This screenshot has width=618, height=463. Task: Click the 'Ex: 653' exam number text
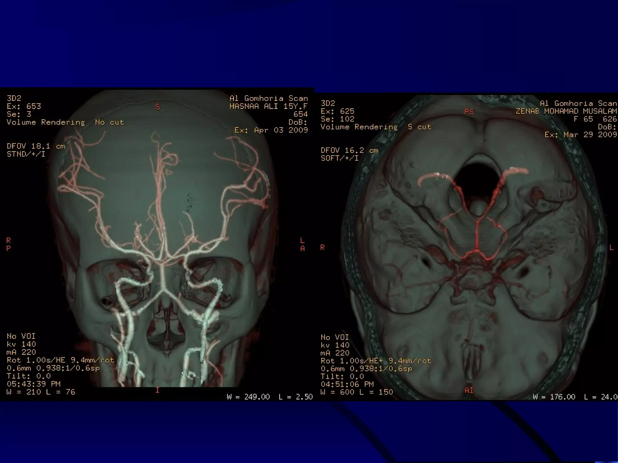point(24,106)
